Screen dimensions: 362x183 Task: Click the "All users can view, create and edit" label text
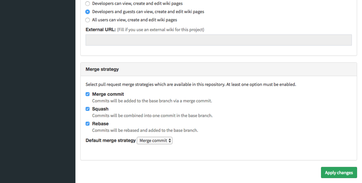(x=134, y=20)
